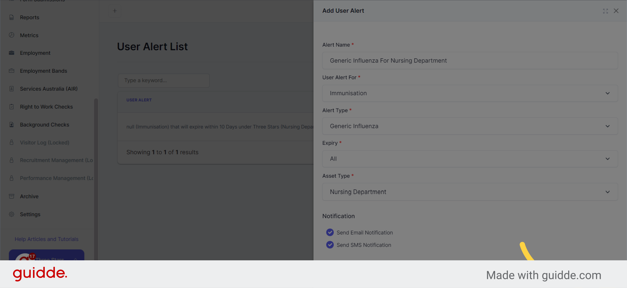Image resolution: width=627 pixels, height=288 pixels.
Task: Open Background Checks menu item
Action: tap(44, 125)
